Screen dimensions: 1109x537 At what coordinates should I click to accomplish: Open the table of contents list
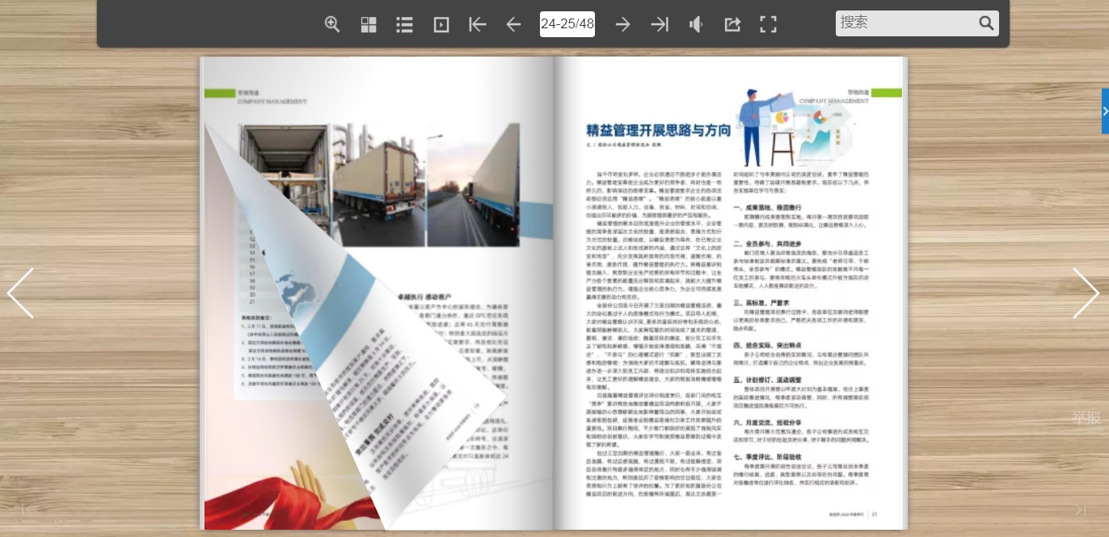(x=405, y=24)
